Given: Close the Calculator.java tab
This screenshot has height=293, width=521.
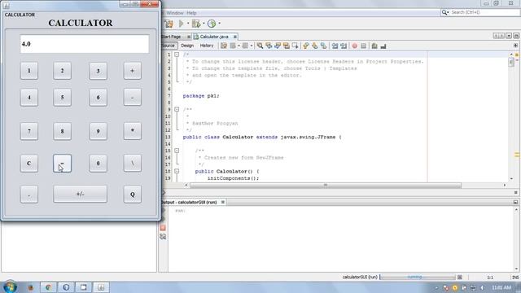Looking at the screenshot, I should 235,37.
